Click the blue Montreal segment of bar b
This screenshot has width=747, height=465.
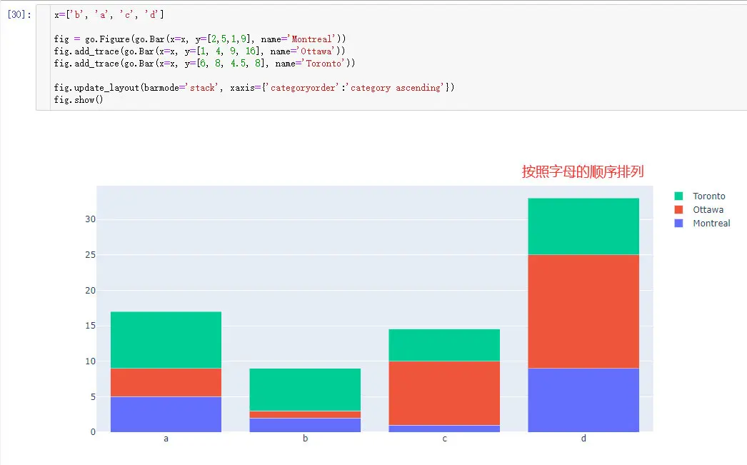[x=305, y=425]
